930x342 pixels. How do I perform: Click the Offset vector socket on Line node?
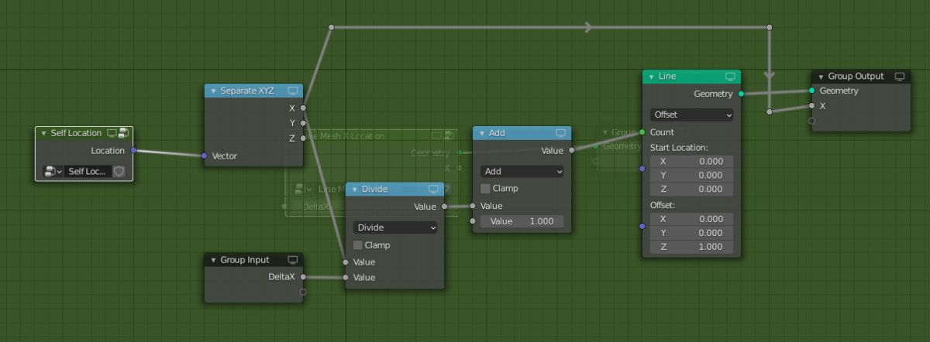642,226
